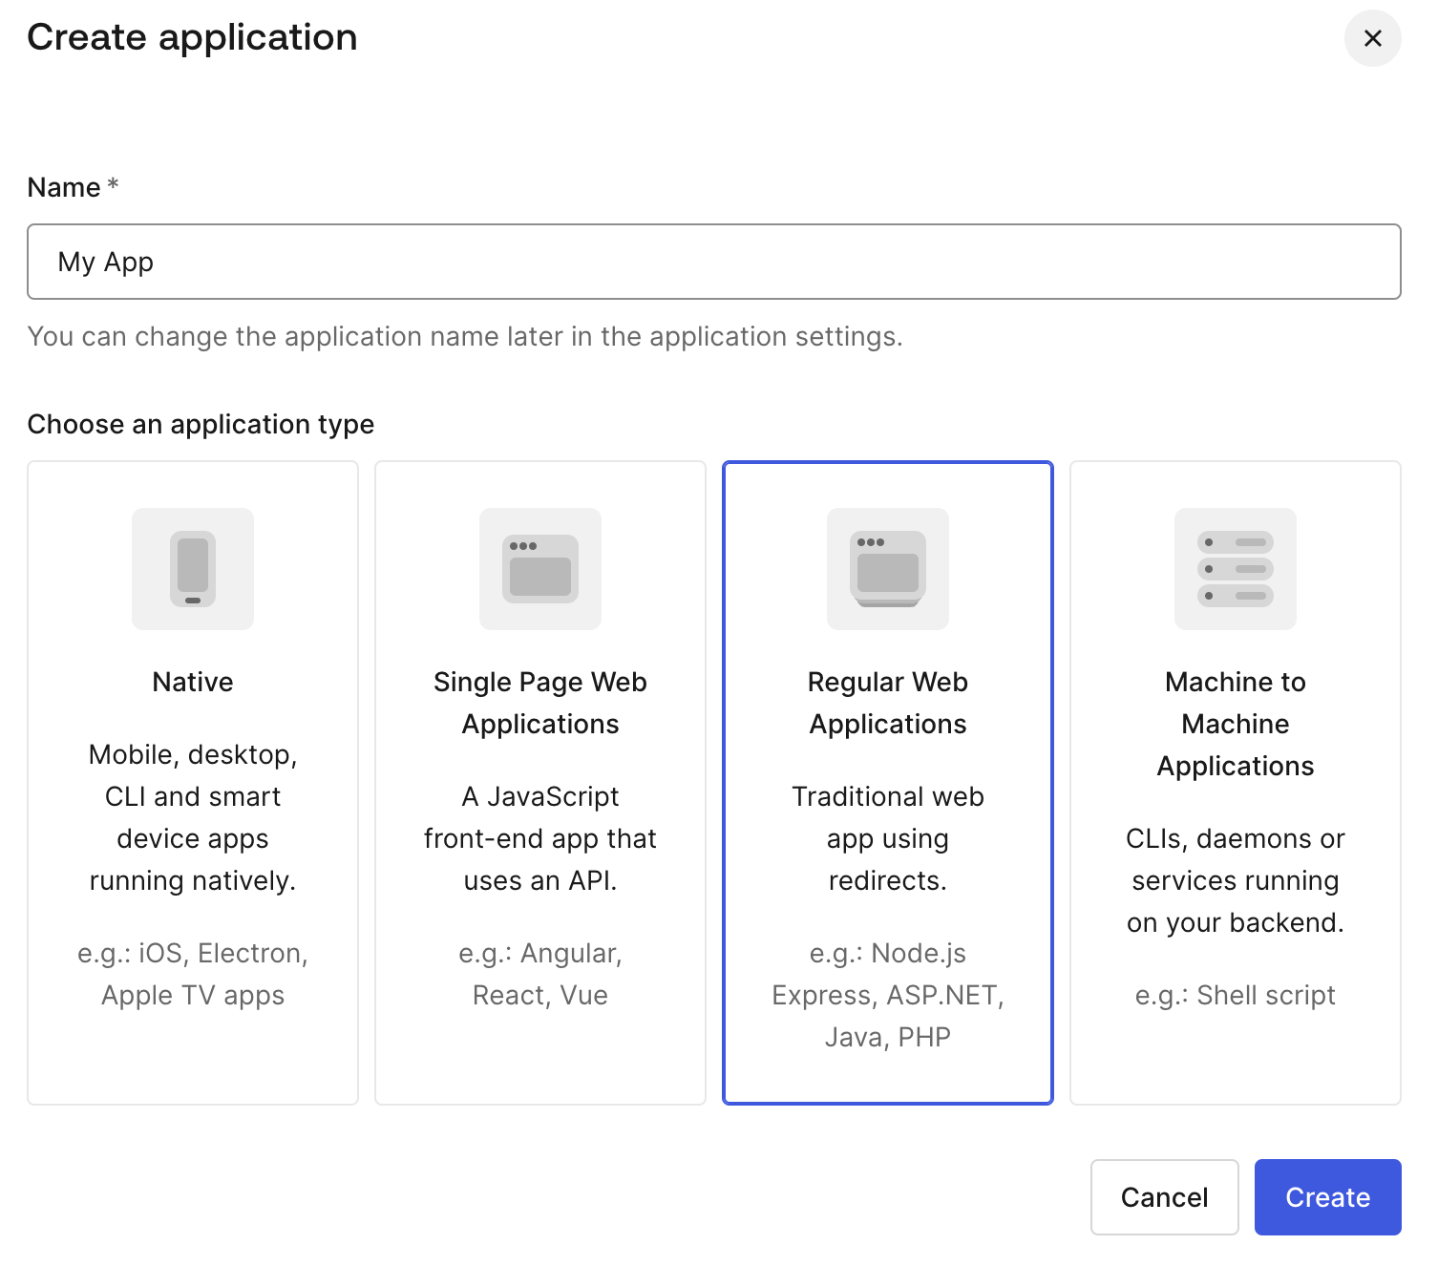This screenshot has height=1266, width=1438.
Task: Click 'CLIs, daemons or services running' text
Action: coord(1236,880)
